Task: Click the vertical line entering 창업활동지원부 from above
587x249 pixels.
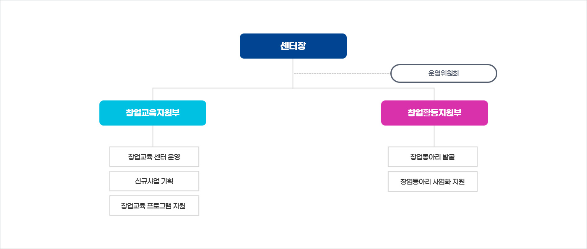Action: point(434,95)
